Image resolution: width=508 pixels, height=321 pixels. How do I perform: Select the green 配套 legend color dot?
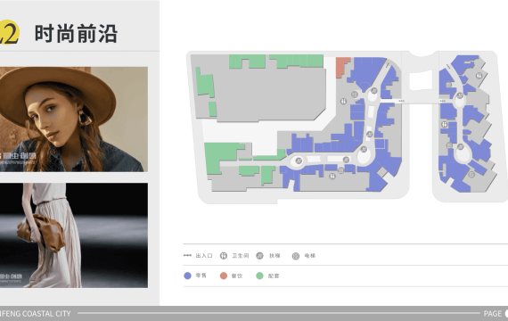(260, 276)
